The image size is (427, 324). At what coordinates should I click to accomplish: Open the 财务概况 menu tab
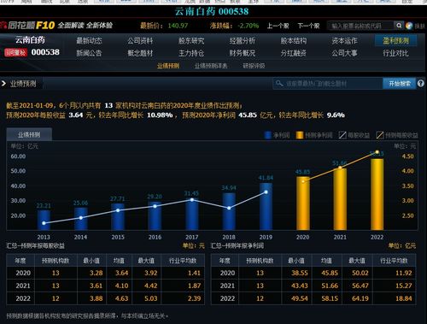(243, 53)
